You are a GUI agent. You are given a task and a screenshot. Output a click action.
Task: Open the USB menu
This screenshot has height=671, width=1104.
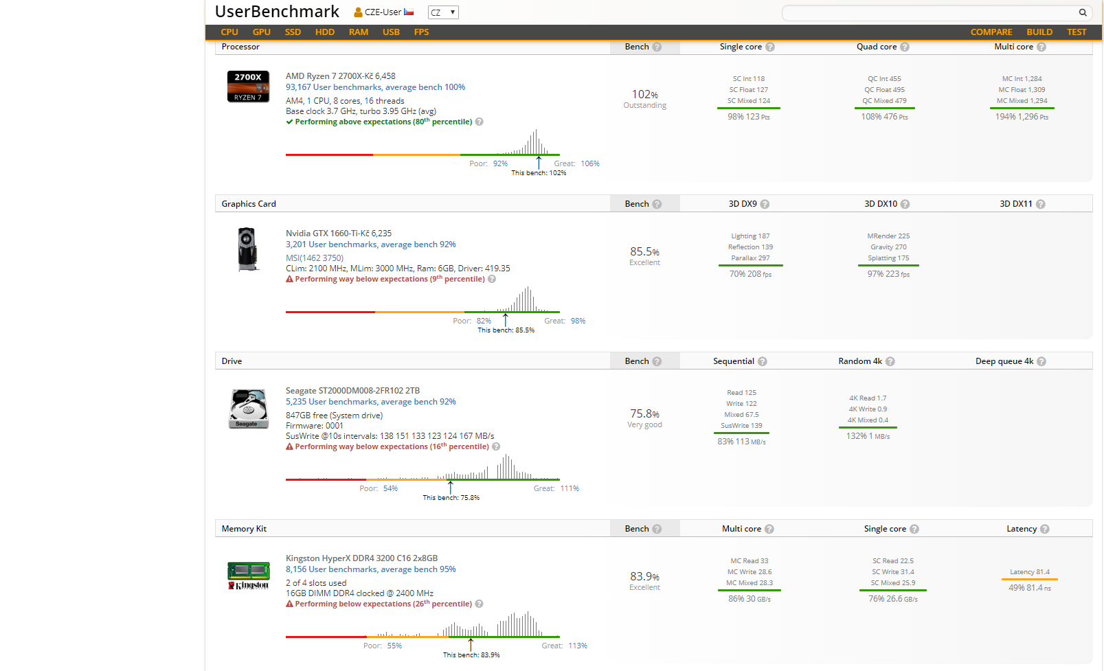pyautogui.click(x=391, y=32)
